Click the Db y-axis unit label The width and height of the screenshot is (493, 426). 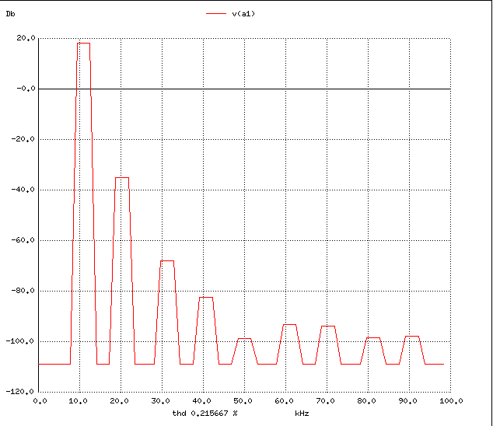click(x=10, y=14)
